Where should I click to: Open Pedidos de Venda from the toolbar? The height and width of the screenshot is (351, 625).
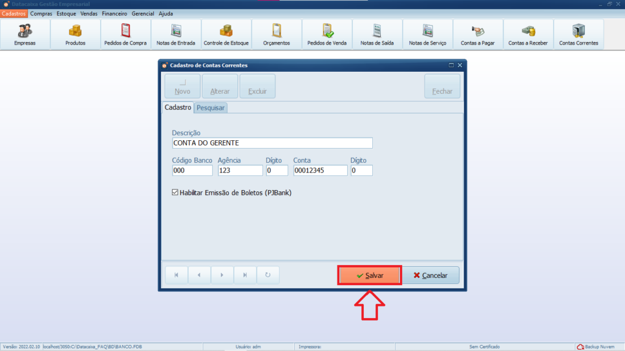coord(327,34)
